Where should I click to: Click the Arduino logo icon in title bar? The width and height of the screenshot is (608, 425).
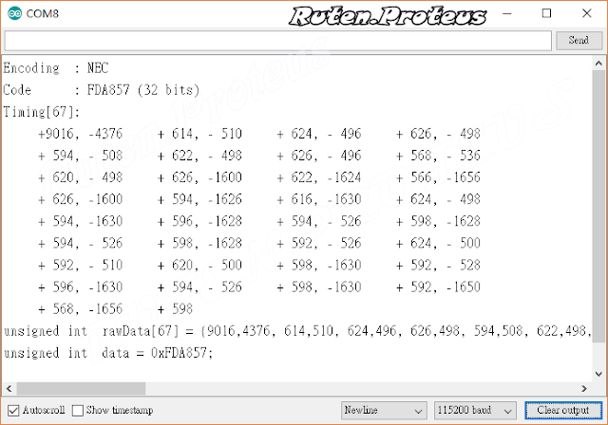pyautogui.click(x=15, y=13)
